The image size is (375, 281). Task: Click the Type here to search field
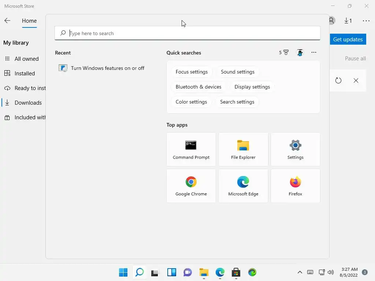(187, 33)
